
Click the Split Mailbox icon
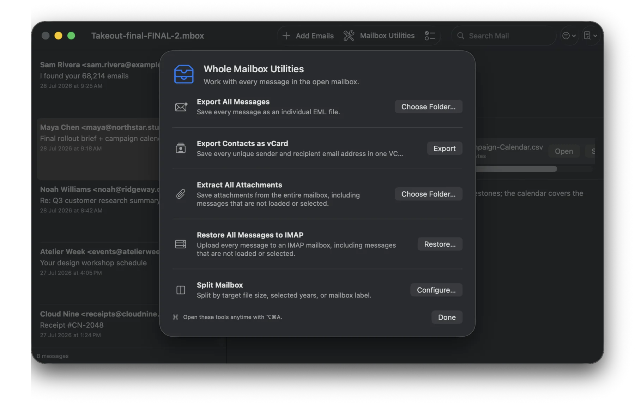[181, 290]
